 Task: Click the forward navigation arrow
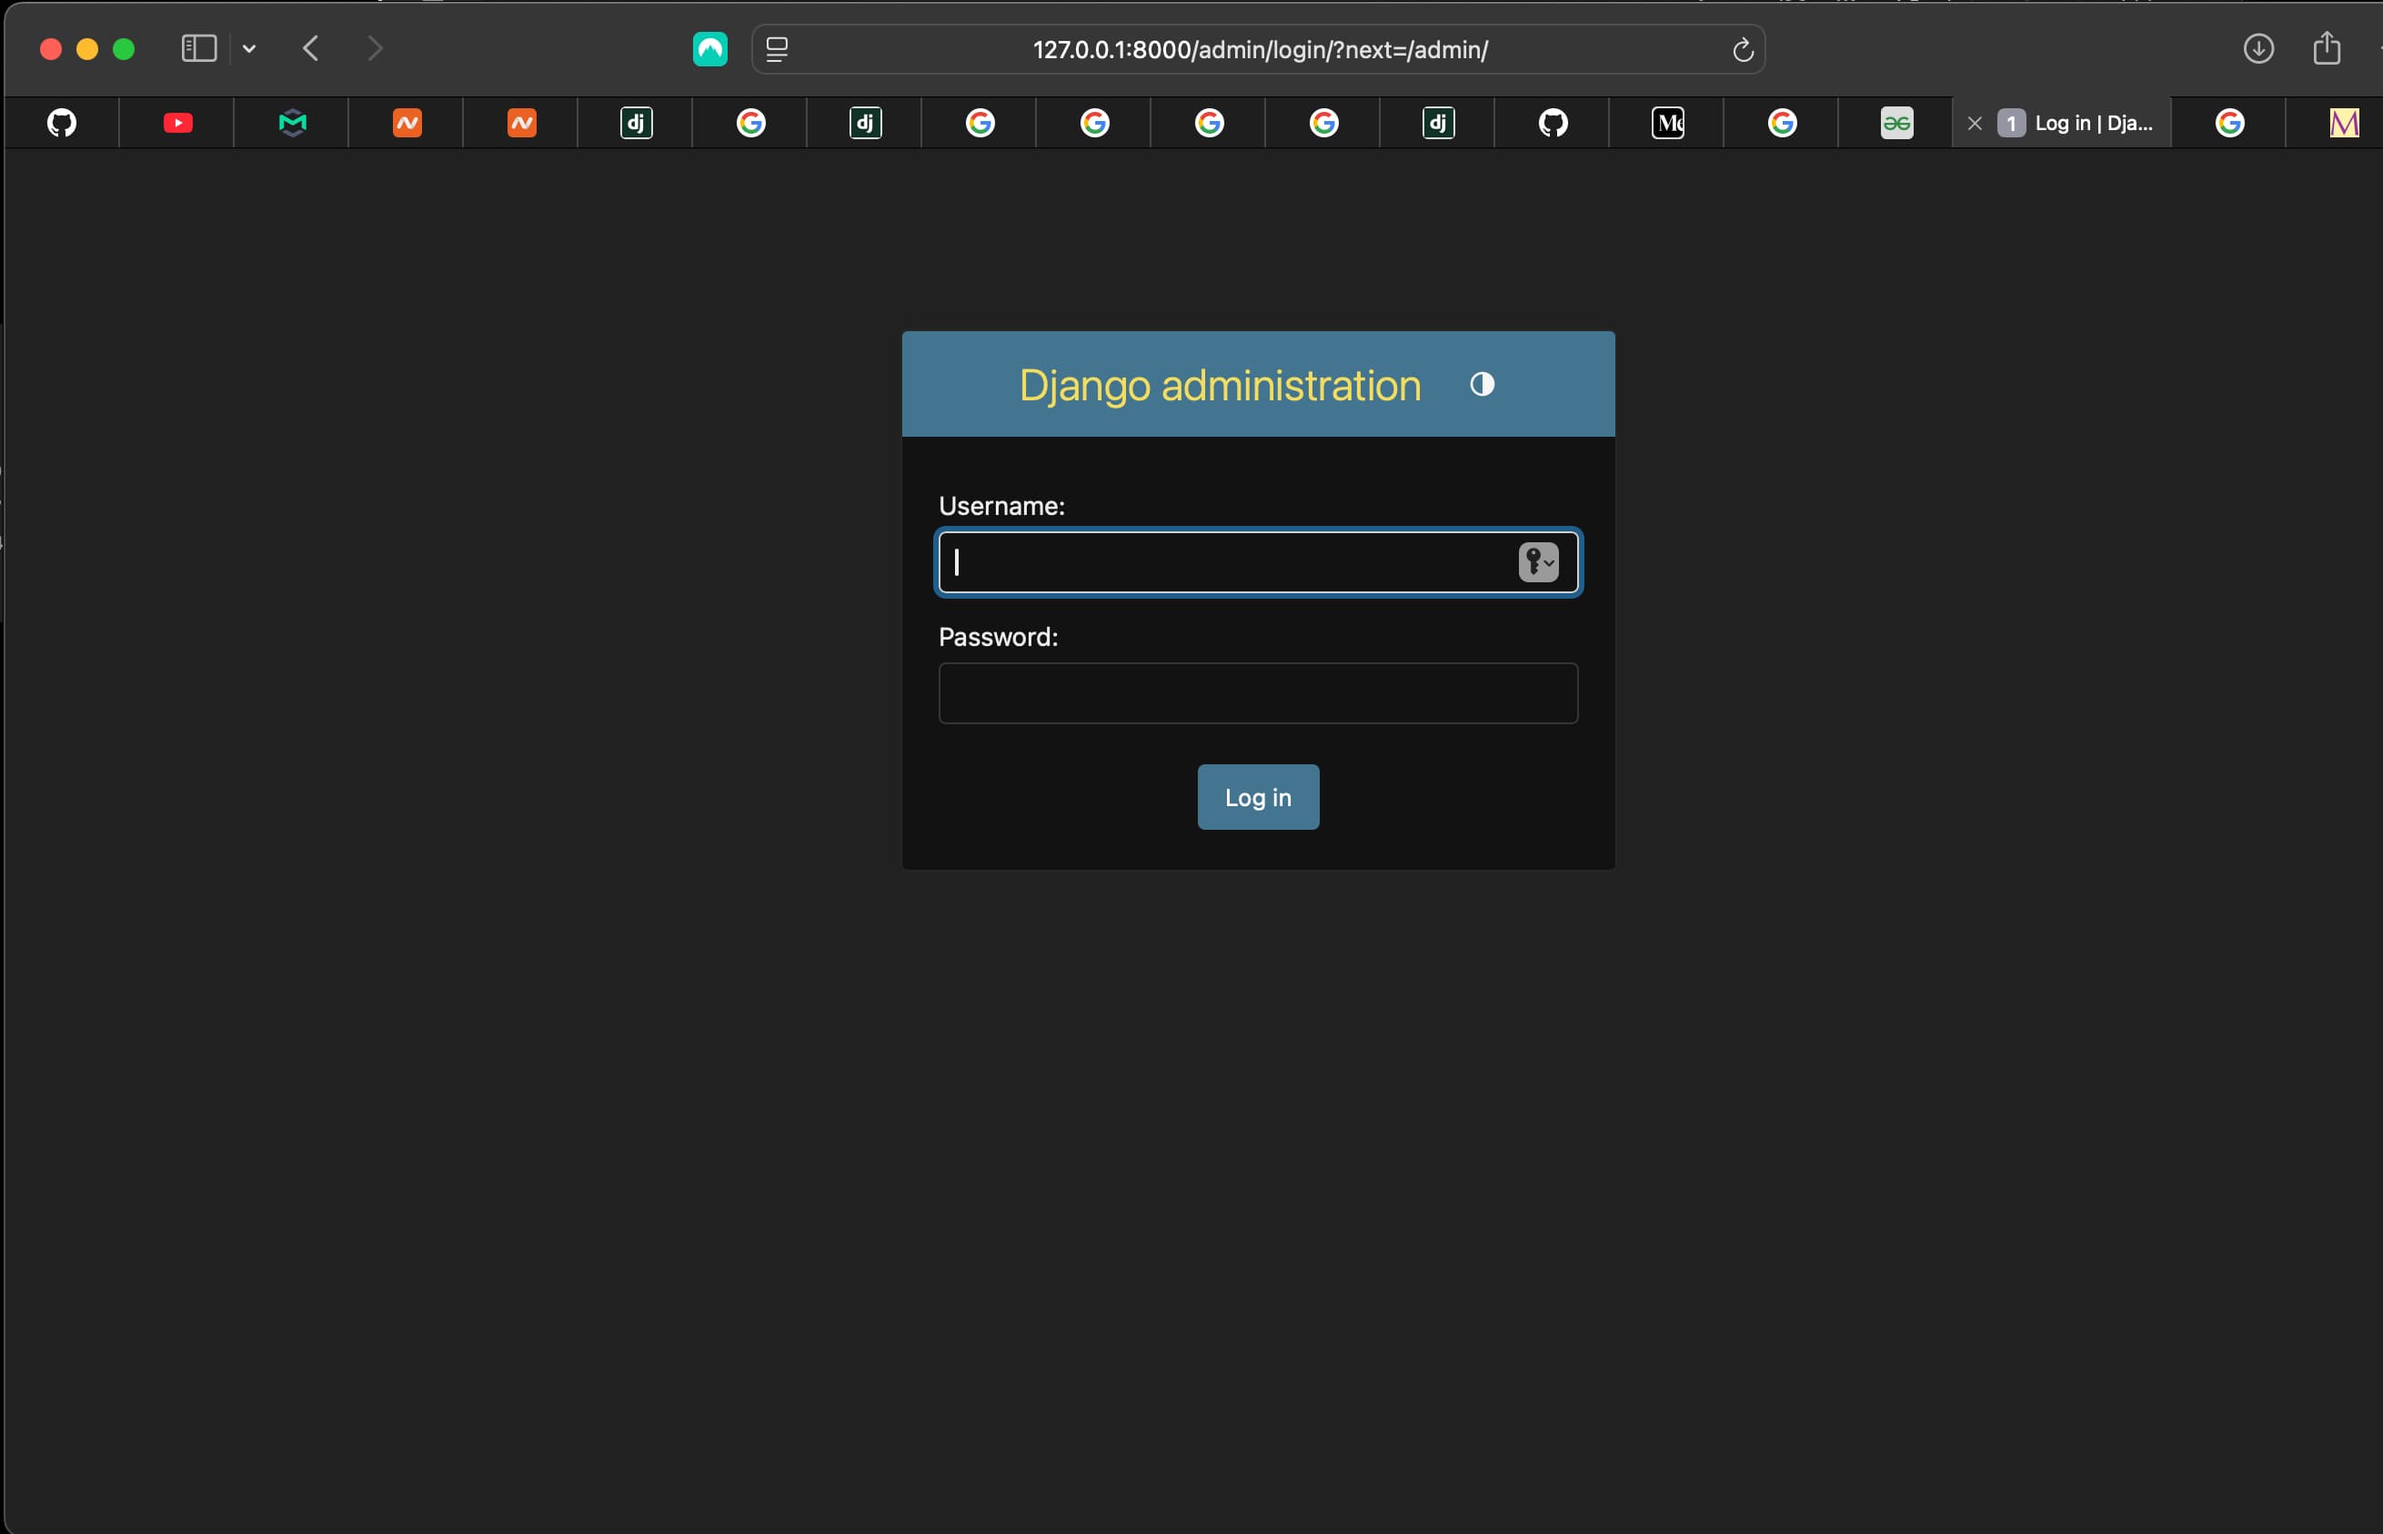[375, 48]
